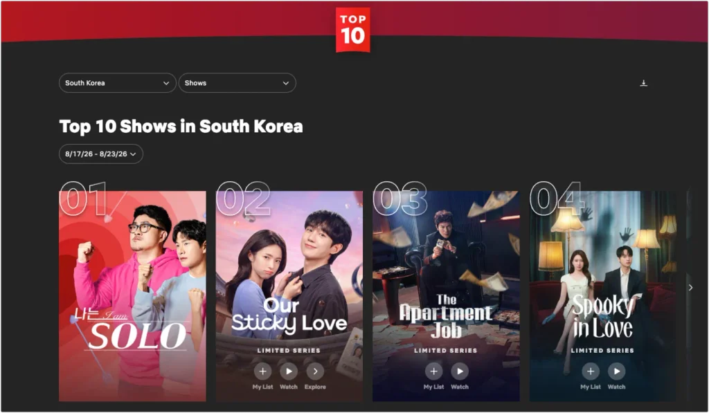This screenshot has height=413, width=709.
Task: Click the Top 10 Shows in South Korea heading
Action: (181, 127)
